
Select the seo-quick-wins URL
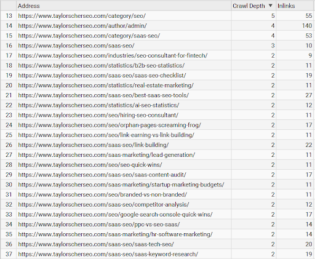pos(90,165)
